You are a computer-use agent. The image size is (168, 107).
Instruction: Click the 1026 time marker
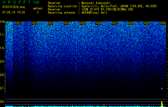99,23
